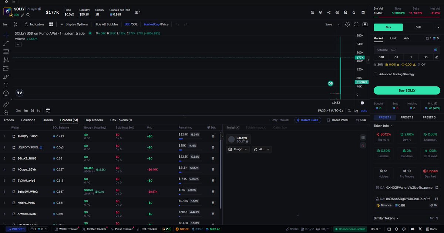Switch chart from MarketCap to Price
The height and width of the screenshot is (233, 444).
(x=165, y=24)
